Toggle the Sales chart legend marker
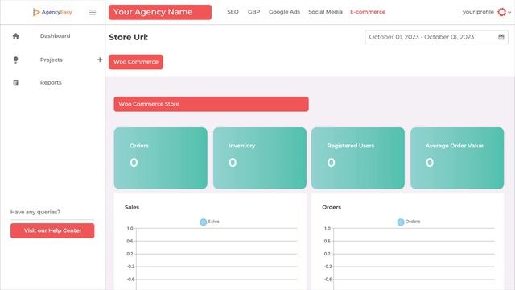This screenshot has height=290, width=515. pyautogui.click(x=204, y=222)
